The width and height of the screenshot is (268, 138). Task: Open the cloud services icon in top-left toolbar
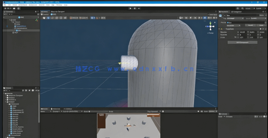14,8
